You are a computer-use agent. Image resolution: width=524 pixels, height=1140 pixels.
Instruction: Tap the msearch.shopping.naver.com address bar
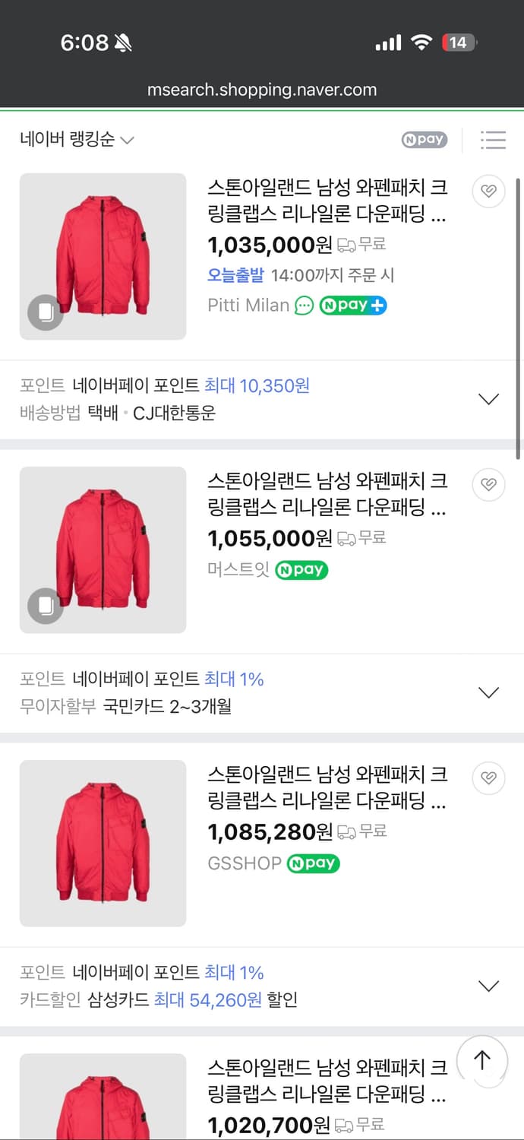[x=262, y=90]
